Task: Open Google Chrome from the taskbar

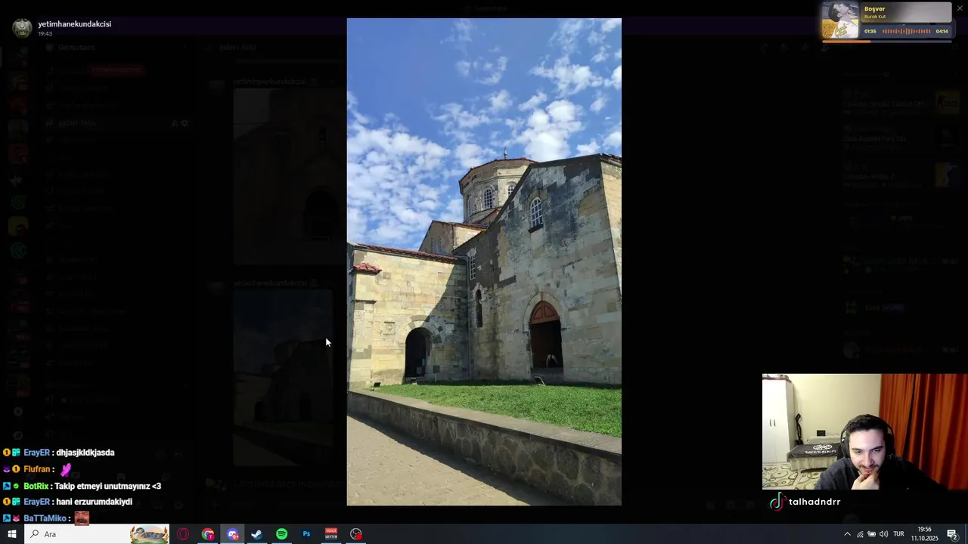Action: coord(208,534)
